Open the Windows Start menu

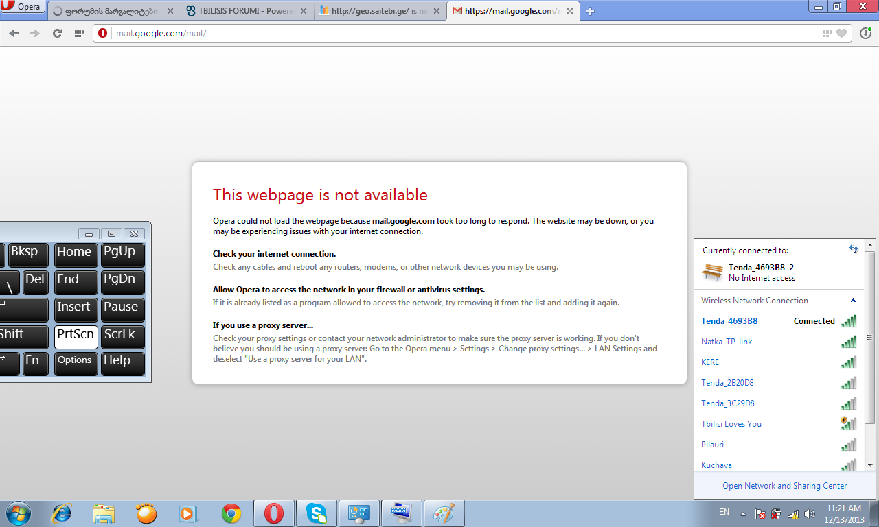(x=17, y=513)
